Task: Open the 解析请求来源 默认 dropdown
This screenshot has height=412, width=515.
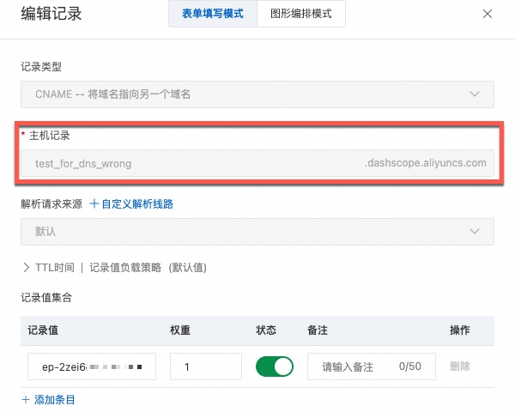Action: 257,232
